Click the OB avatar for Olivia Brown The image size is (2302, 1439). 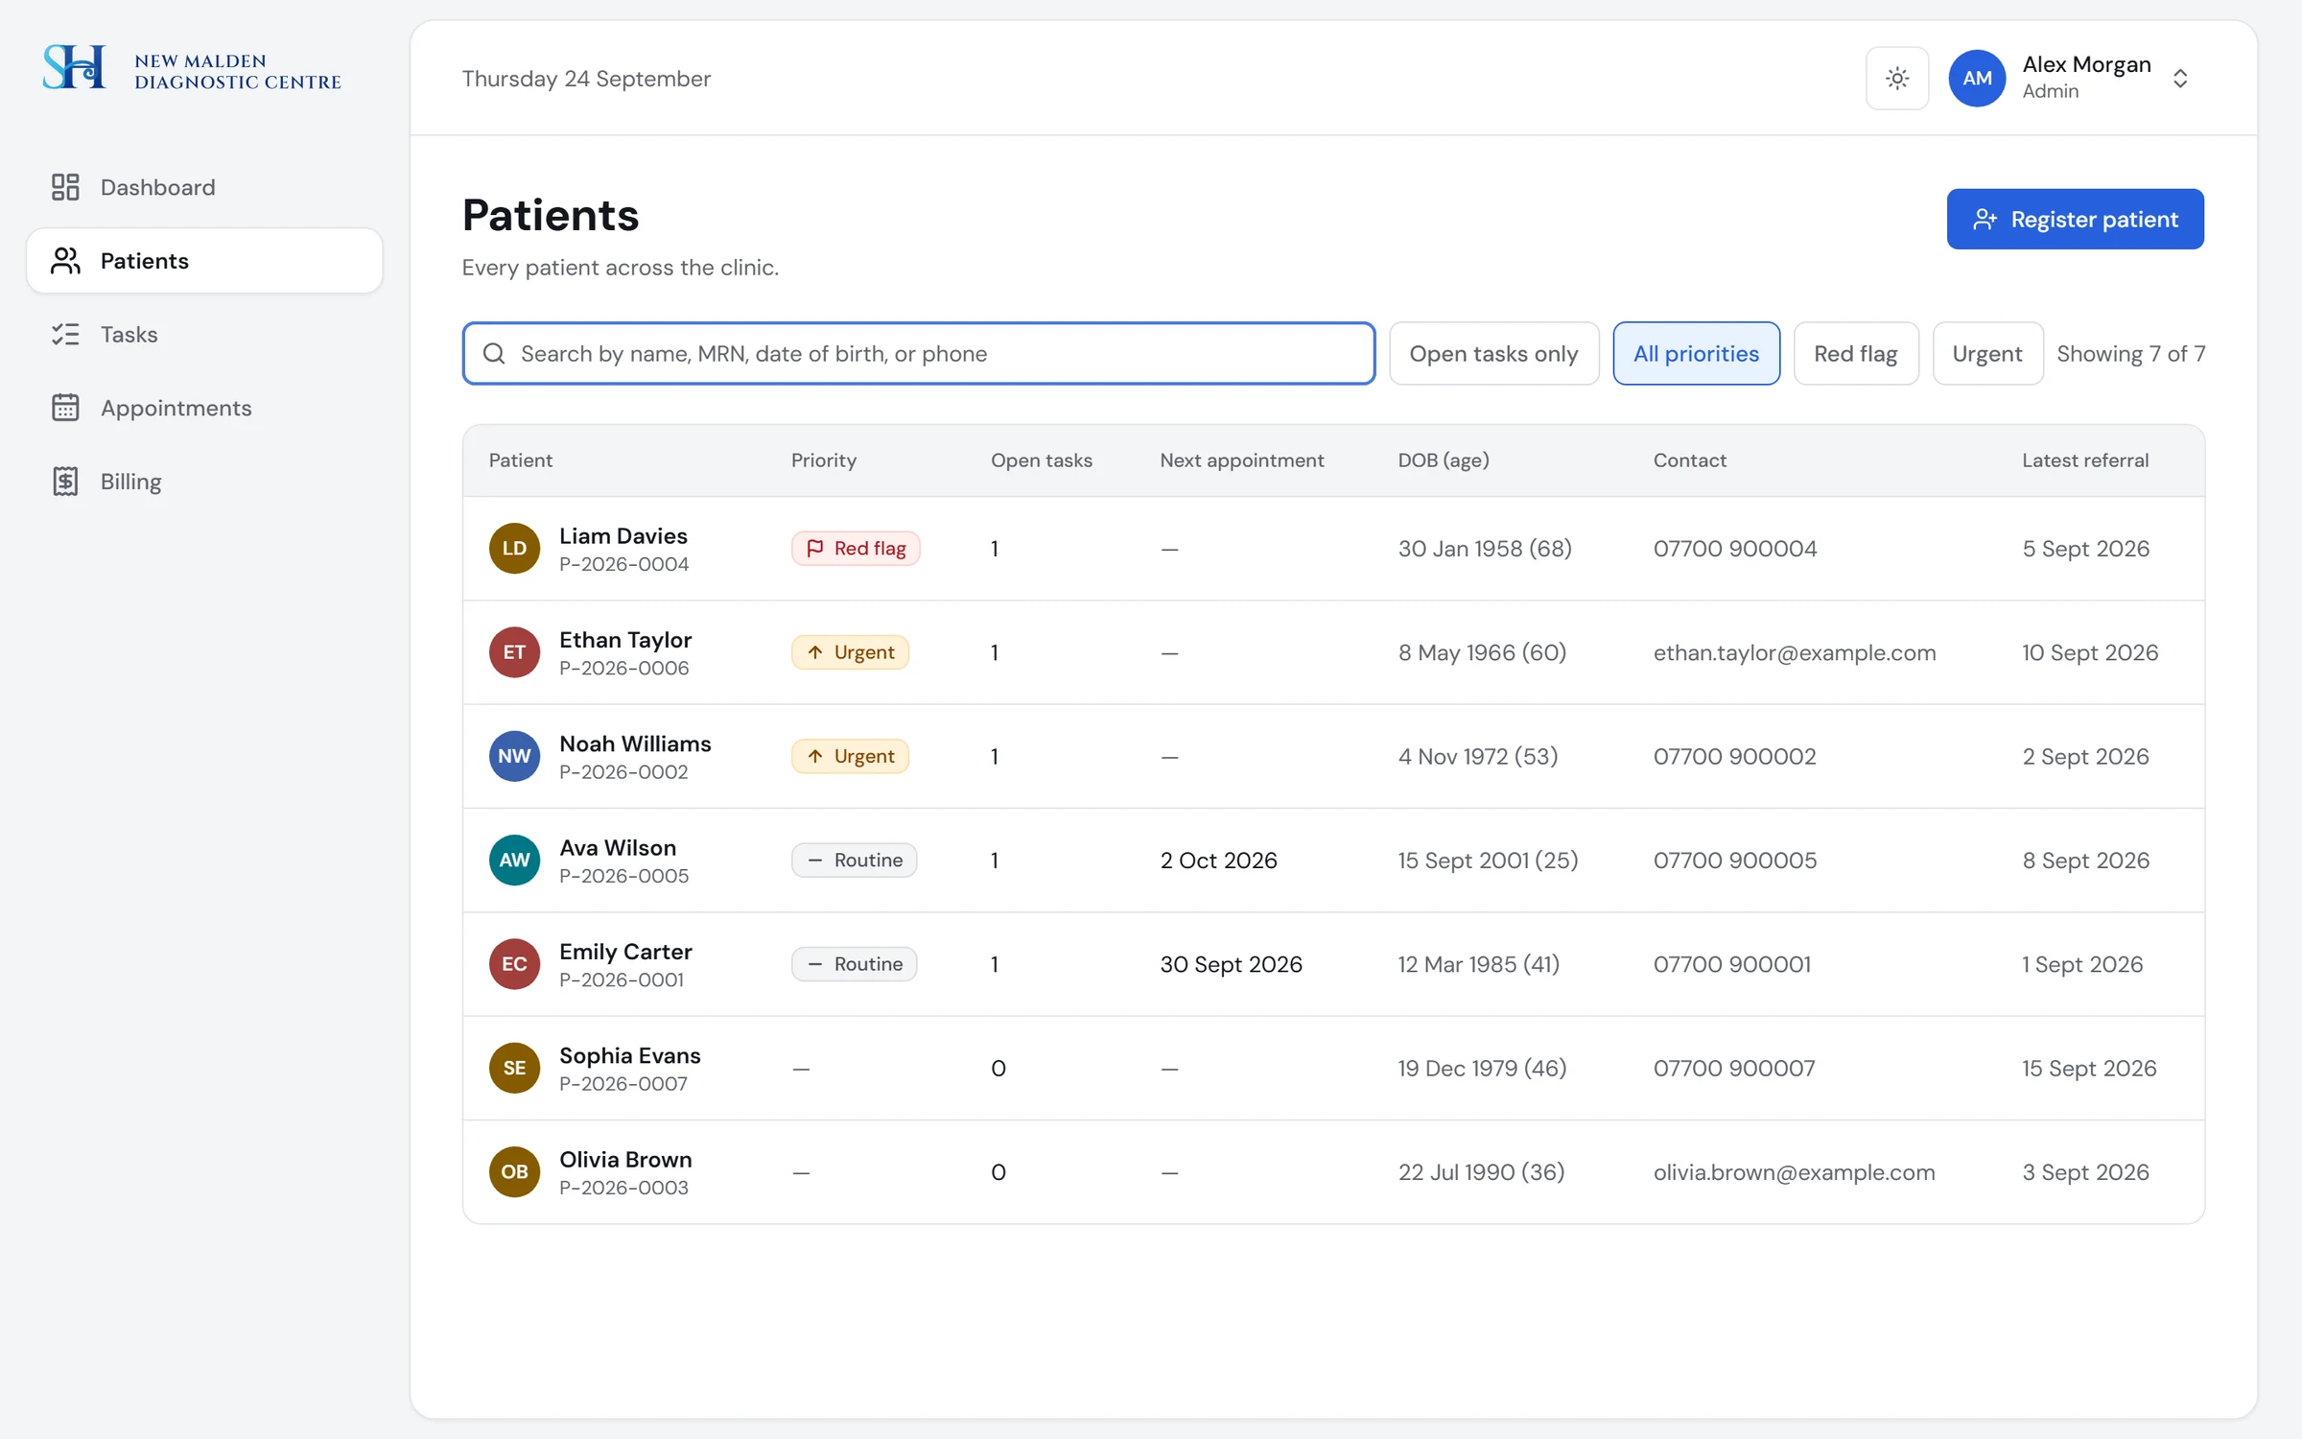(x=514, y=1172)
